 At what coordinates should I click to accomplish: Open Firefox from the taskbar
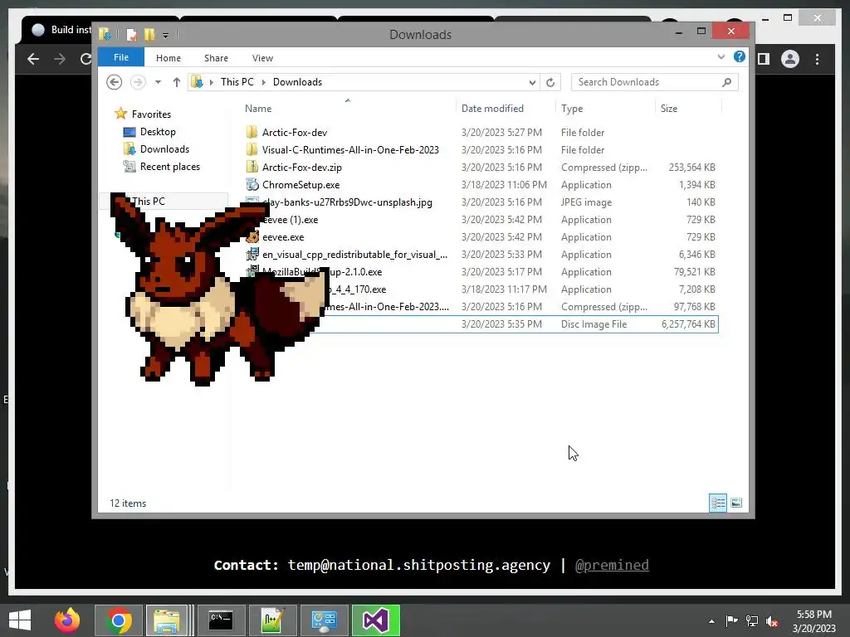pyautogui.click(x=67, y=620)
